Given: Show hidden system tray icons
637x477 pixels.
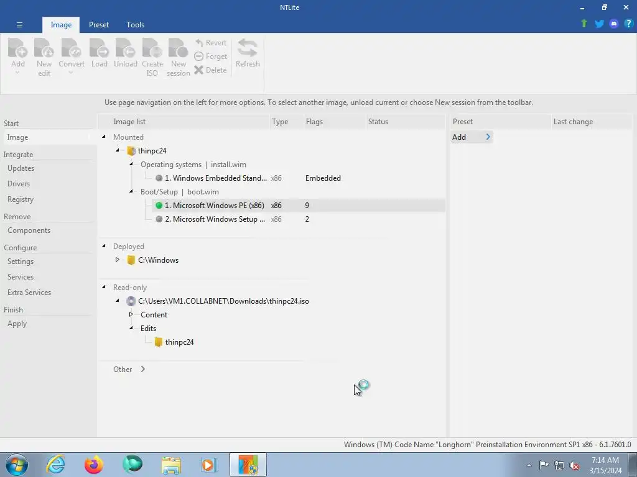Looking at the screenshot, I should [529, 465].
